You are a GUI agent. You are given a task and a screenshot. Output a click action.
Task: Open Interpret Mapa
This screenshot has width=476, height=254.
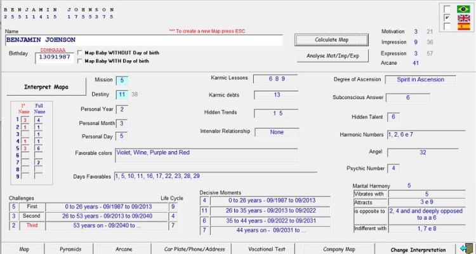46,86
